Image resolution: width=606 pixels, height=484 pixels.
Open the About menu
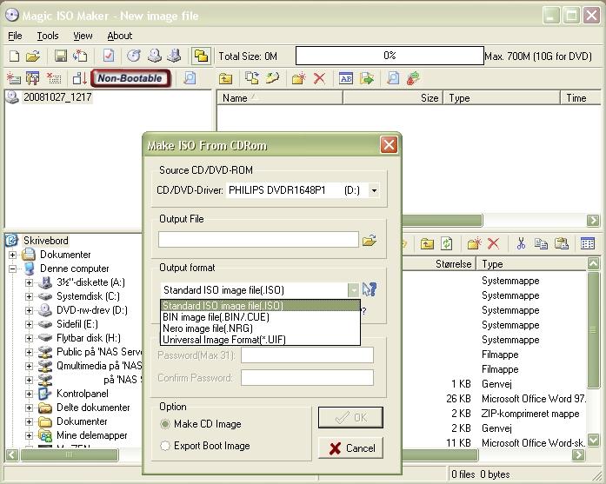pos(119,36)
